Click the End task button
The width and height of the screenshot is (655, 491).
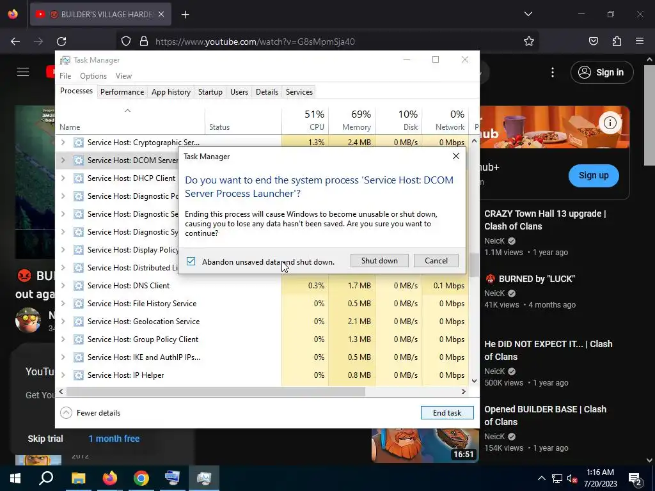coord(447,413)
